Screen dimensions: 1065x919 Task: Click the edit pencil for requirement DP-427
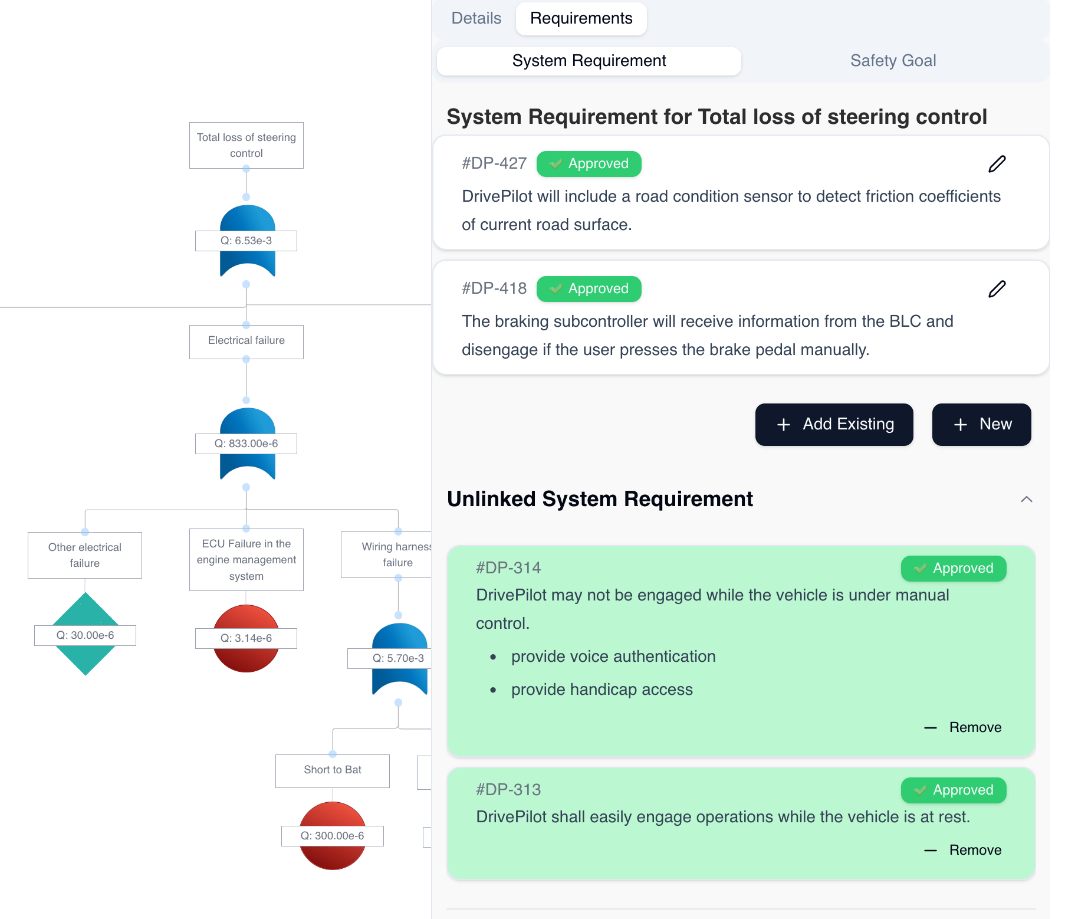(997, 164)
